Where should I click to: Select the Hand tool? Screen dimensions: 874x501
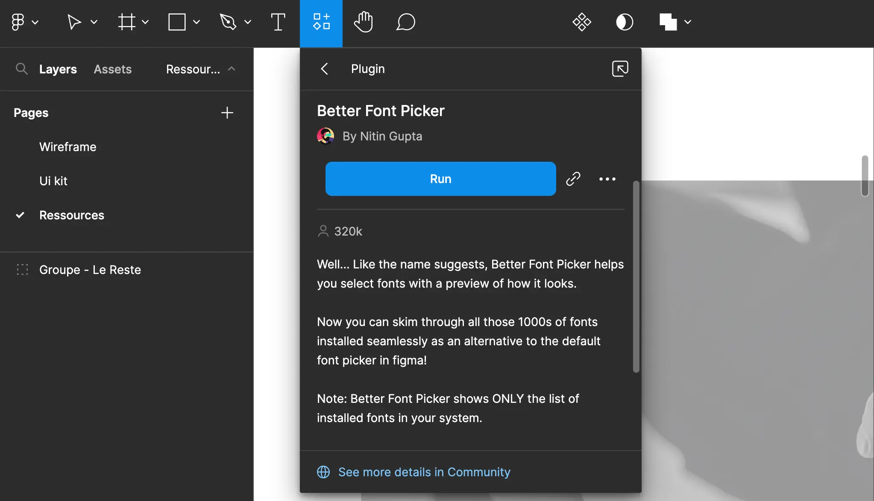(364, 22)
